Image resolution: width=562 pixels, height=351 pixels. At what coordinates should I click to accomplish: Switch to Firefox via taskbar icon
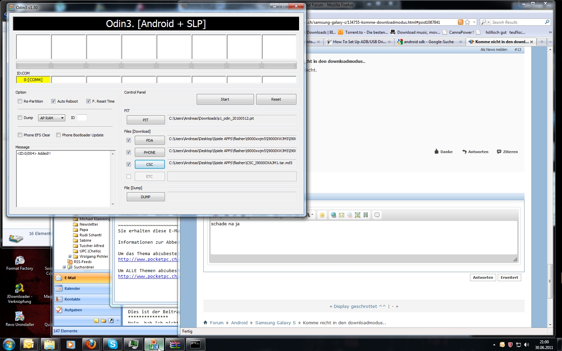point(91,344)
